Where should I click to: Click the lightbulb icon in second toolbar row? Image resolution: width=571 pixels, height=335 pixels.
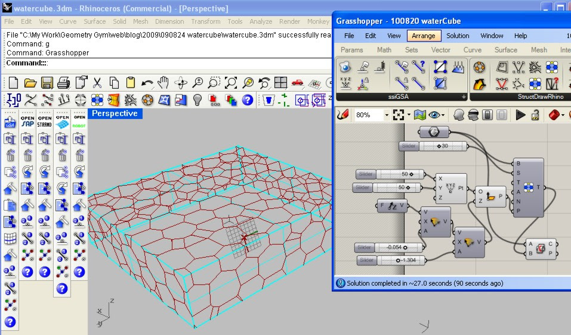(x=197, y=99)
